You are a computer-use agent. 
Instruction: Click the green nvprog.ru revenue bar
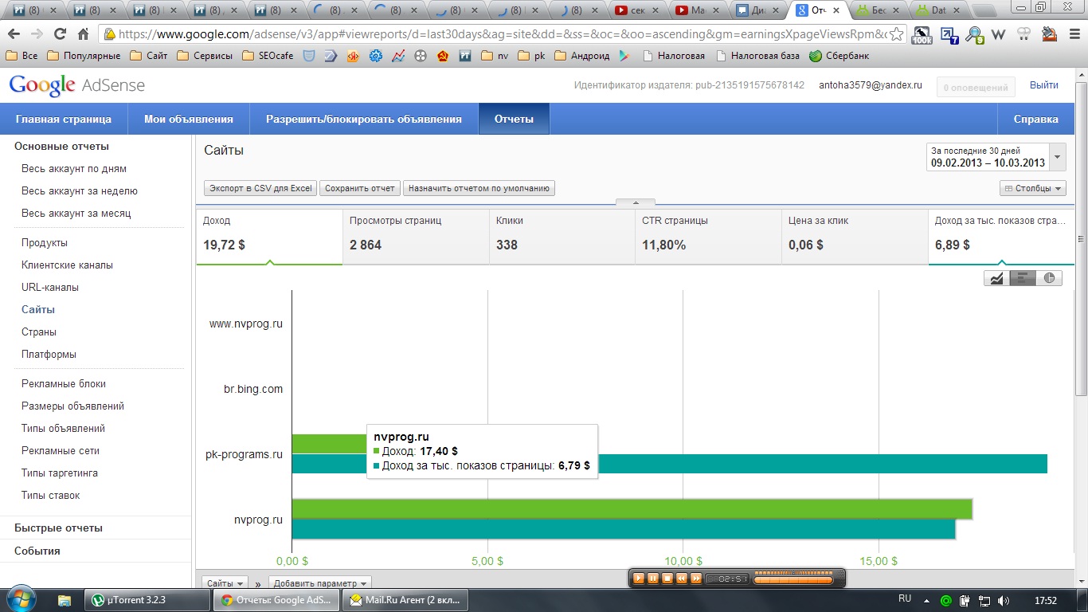click(632, 509)
